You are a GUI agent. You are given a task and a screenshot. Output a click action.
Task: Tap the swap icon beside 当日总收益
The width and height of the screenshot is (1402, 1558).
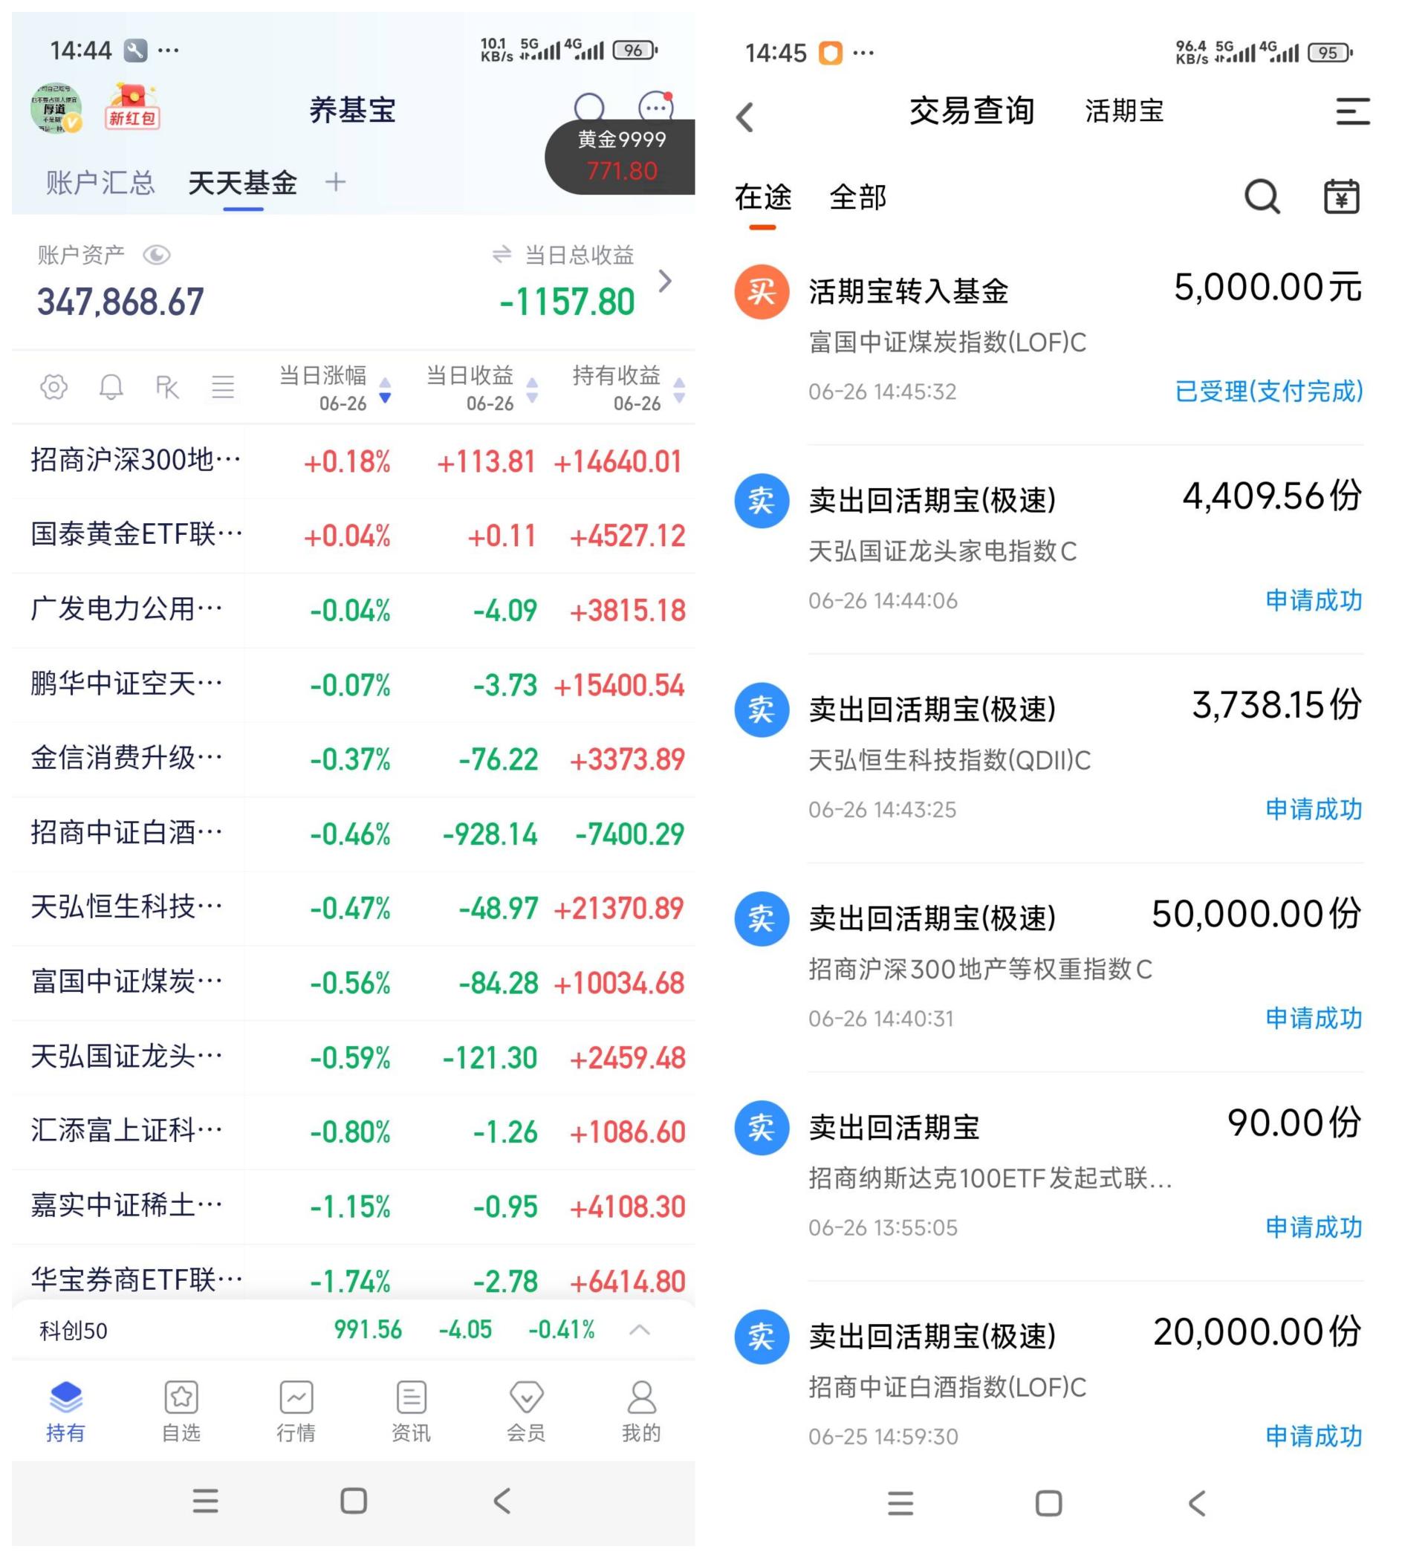tap(502, 254)
